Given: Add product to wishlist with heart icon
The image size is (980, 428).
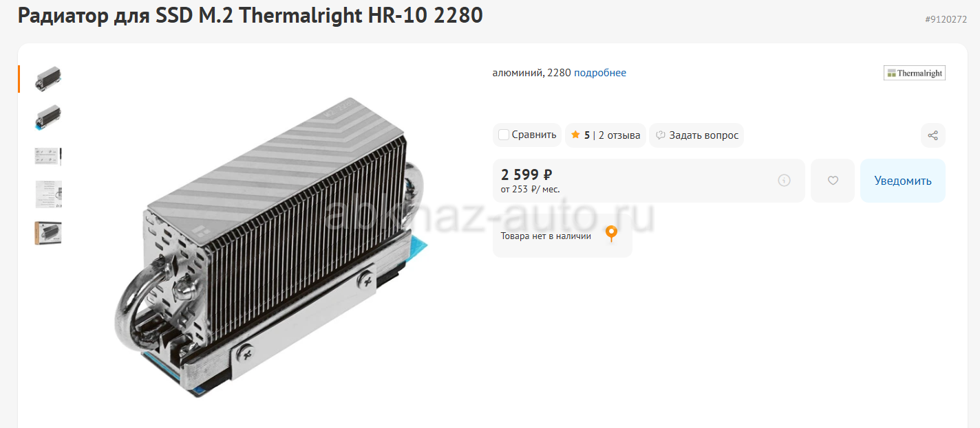Looking at the screenshot, I should tap(833, 181).
